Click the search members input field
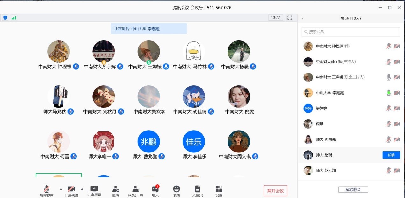This screenshot has height=198, width=405. (351, 32)
